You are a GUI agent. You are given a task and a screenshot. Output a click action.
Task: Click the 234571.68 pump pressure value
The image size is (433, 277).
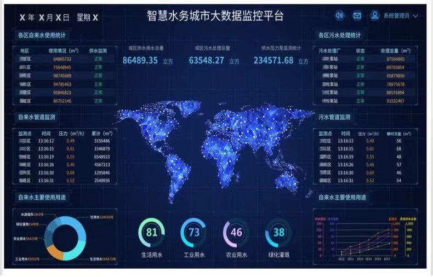coord(274,60)
